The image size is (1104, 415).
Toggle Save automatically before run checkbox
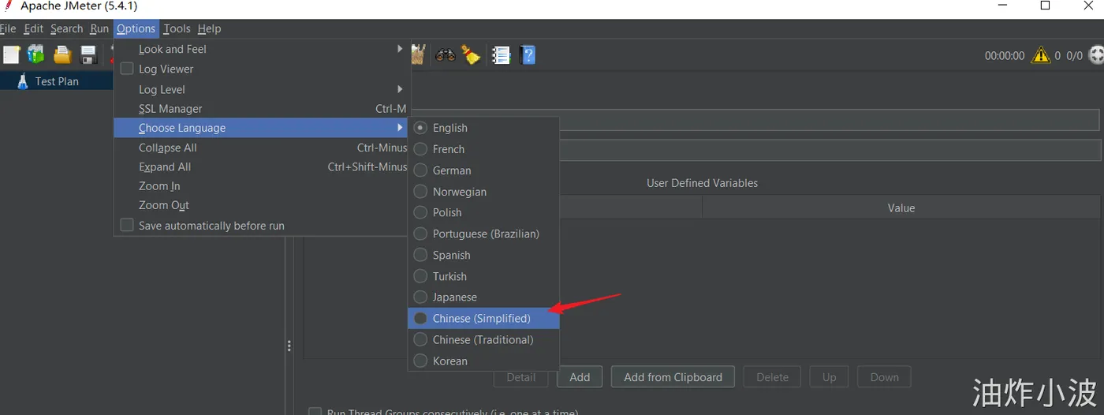tap(127, 225)
